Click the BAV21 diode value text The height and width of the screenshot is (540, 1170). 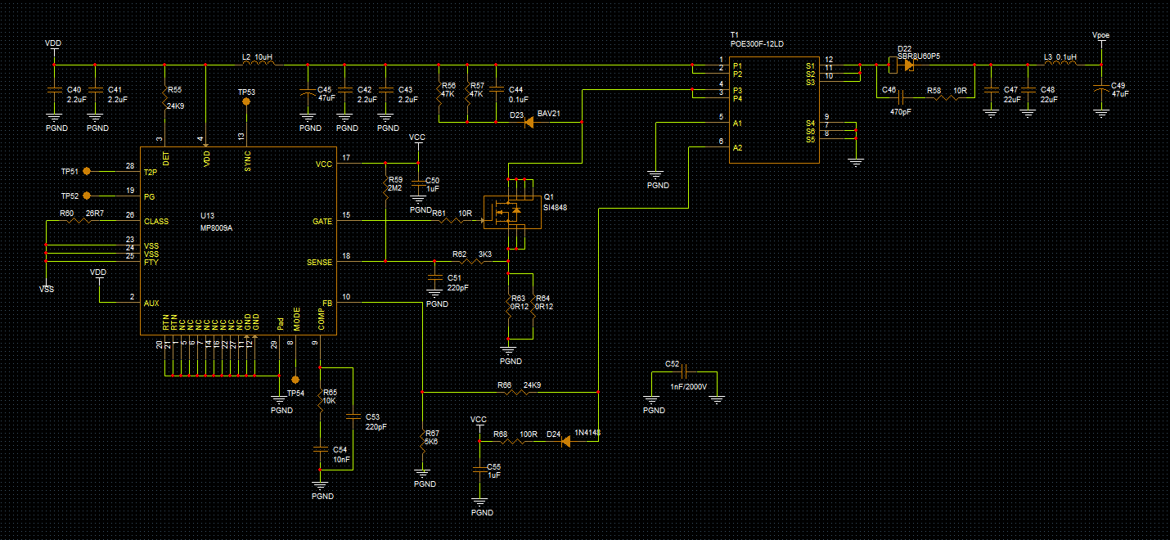click(548, 114)
